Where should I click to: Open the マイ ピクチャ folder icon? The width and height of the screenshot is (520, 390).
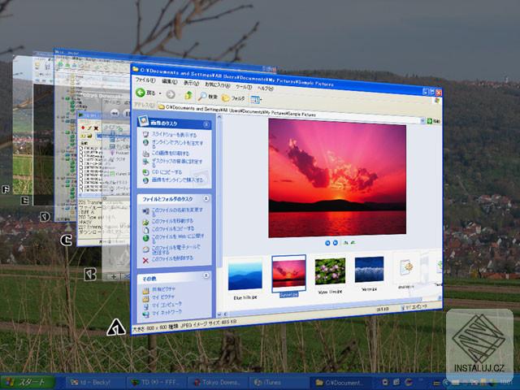(x=145, y=298)
